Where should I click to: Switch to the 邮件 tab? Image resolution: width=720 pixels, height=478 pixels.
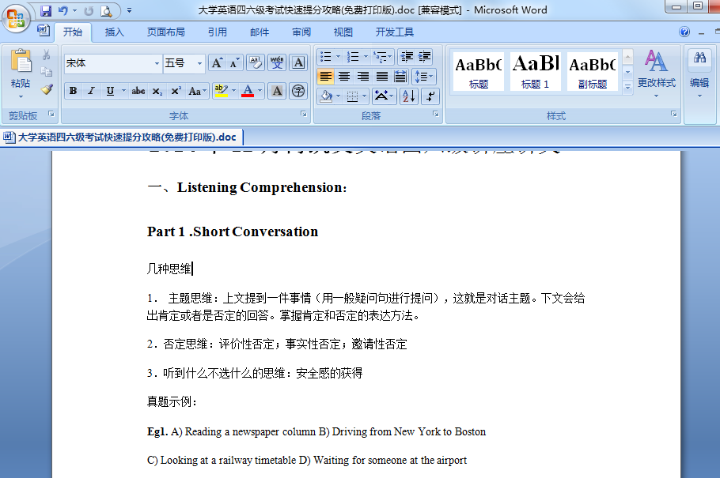260,32
